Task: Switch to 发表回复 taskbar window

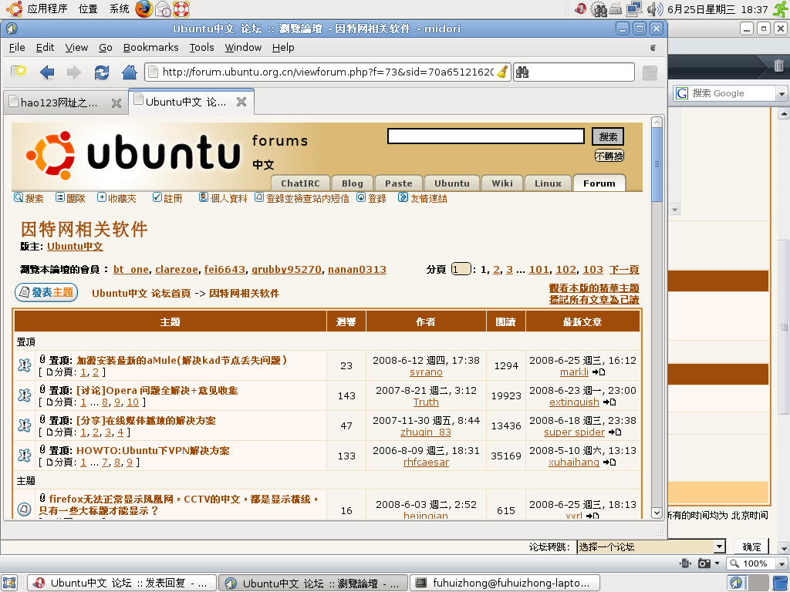Action: [x=121, y=583]
